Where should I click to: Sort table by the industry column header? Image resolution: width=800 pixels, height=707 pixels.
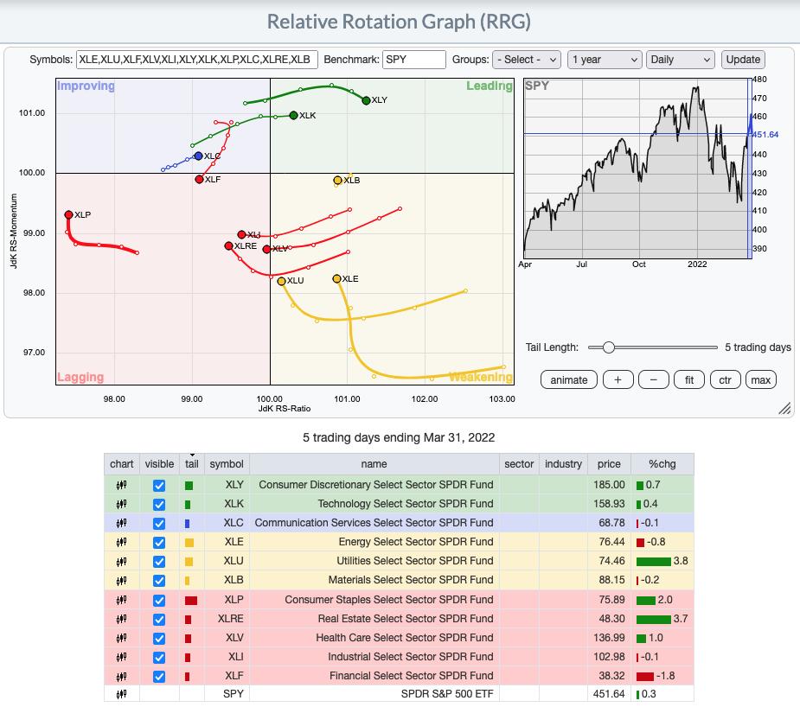tap(563, 464)
